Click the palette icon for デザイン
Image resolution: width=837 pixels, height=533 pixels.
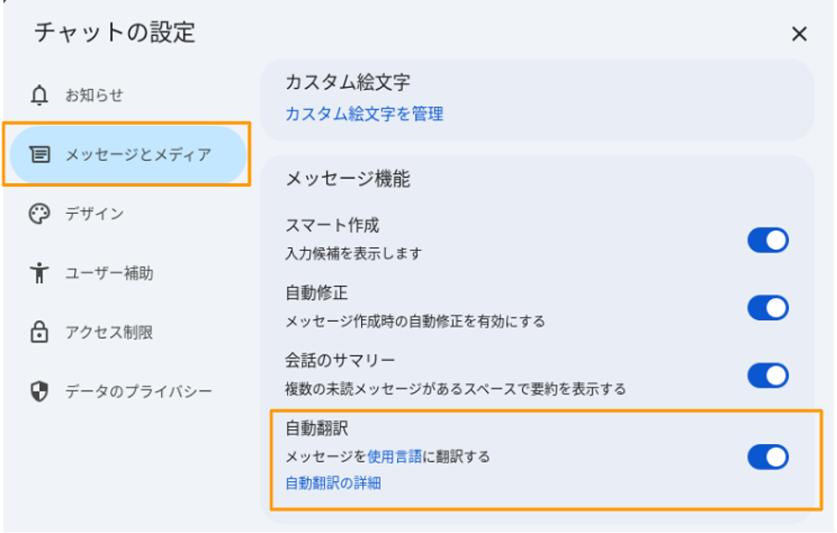(39, 214)
